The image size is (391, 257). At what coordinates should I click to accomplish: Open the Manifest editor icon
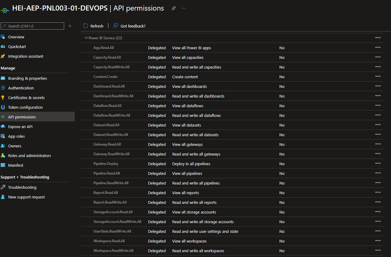4,165
